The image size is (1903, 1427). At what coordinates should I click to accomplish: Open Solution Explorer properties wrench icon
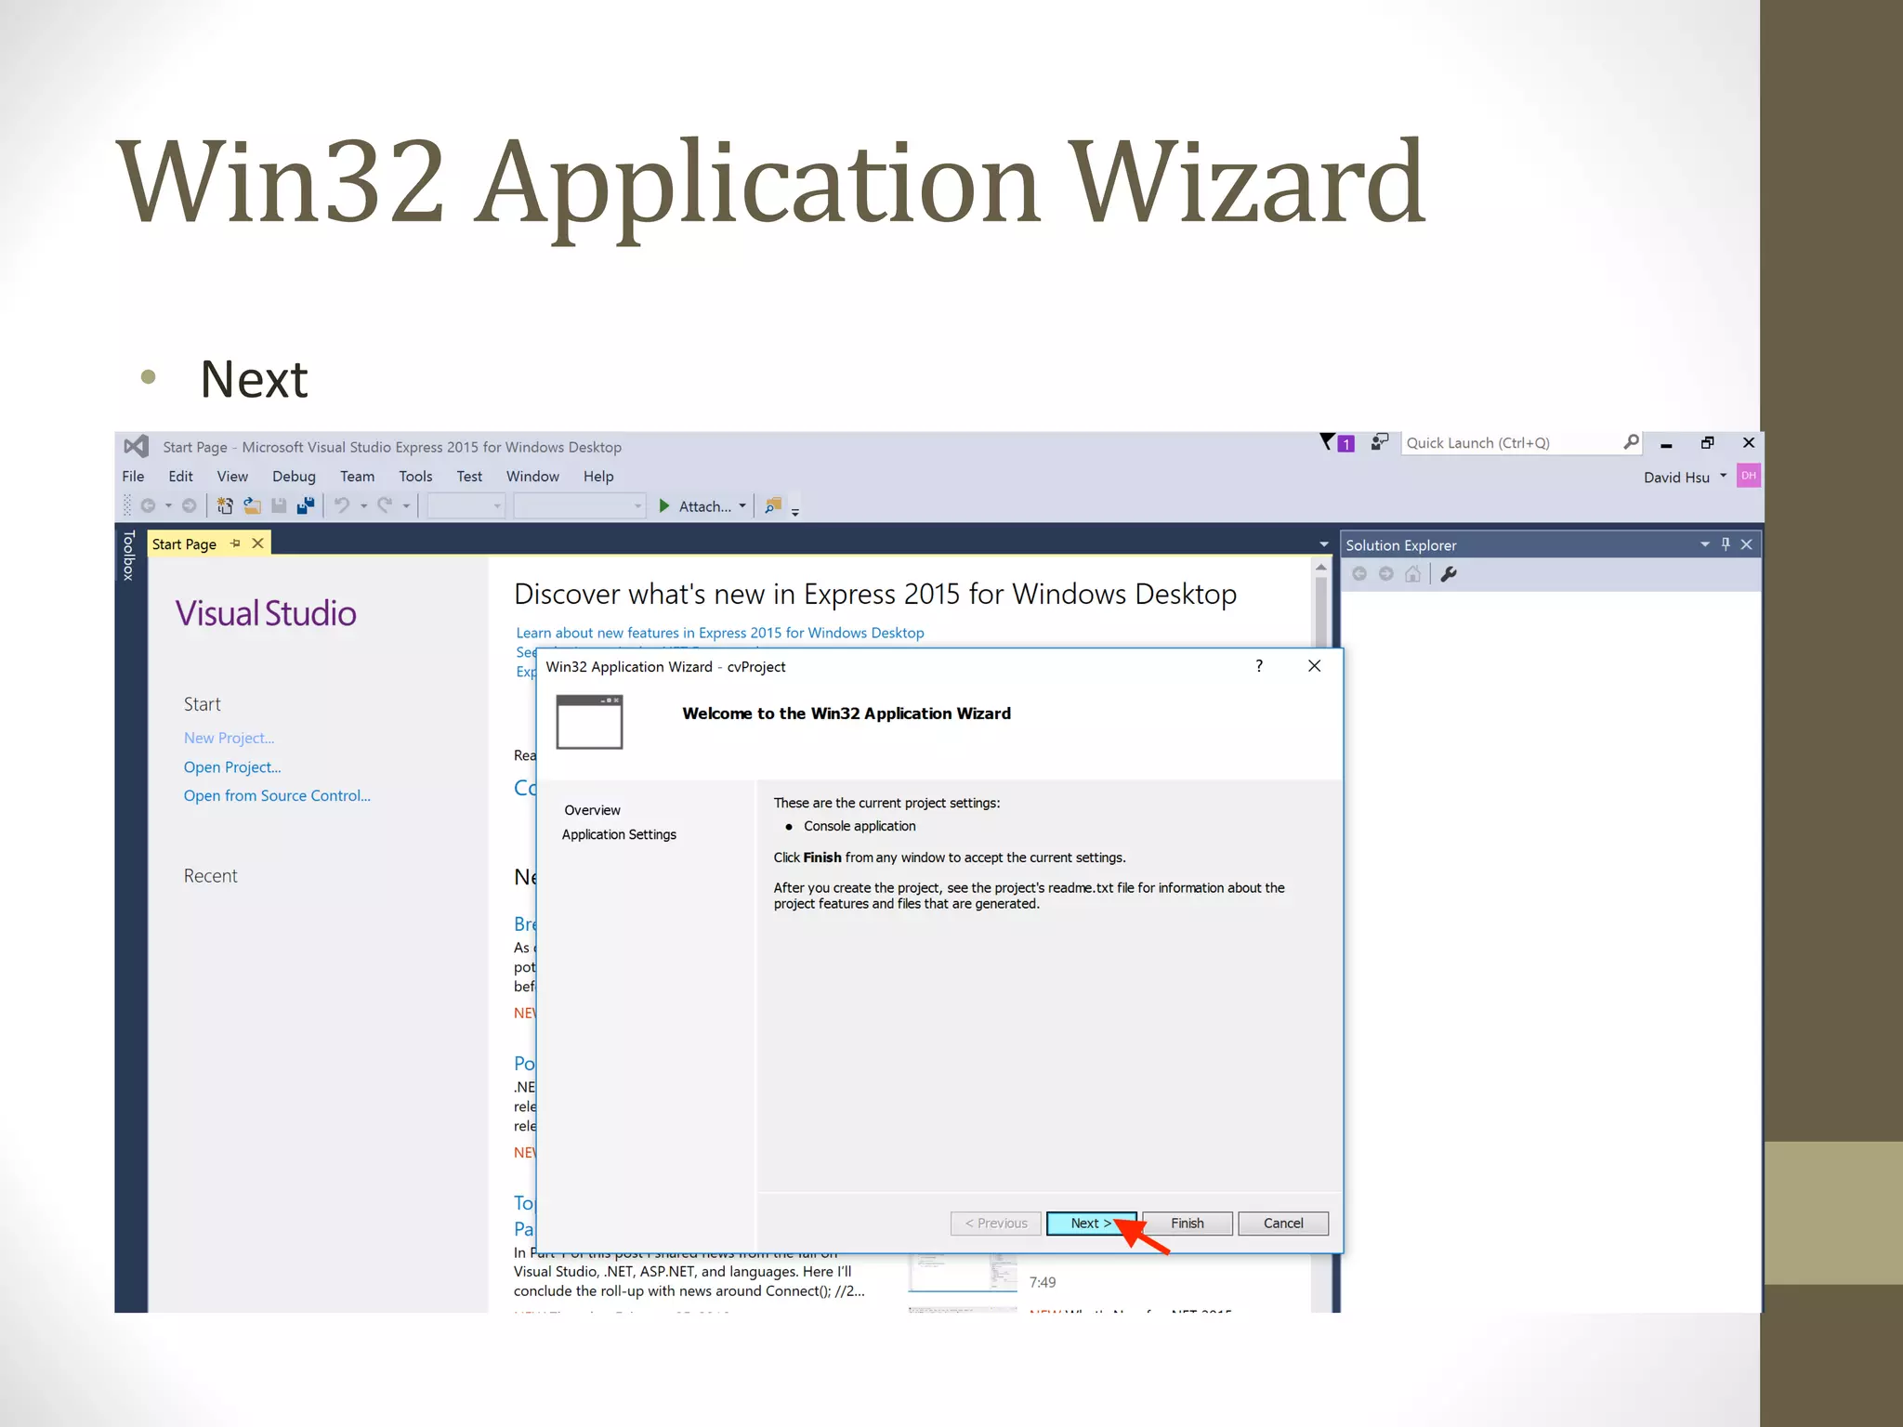pyautogui.click(x=1449, y=574)
